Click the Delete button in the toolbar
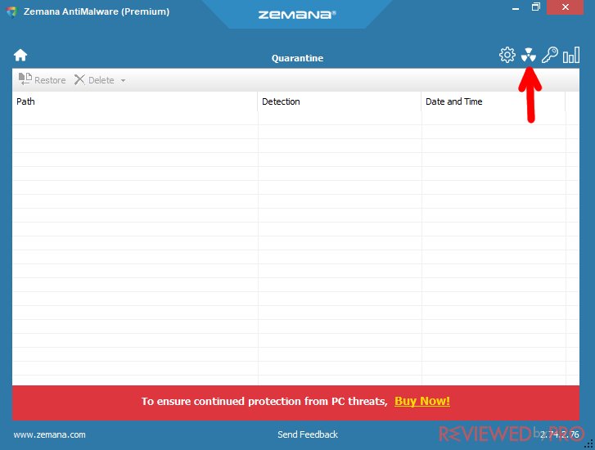This screenshot has width=595, height=450. point(94,80)
